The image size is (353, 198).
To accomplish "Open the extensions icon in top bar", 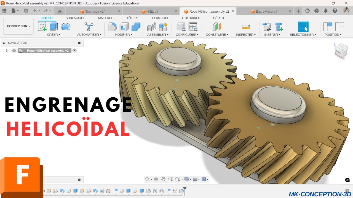I will 307,11.
